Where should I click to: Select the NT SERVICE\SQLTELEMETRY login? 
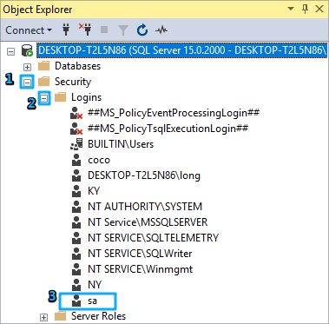coord(153,238)
